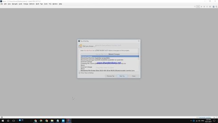Click the highlighted External change row
The width and height of the screenshot is (218, 123).
tap(110, 56)
